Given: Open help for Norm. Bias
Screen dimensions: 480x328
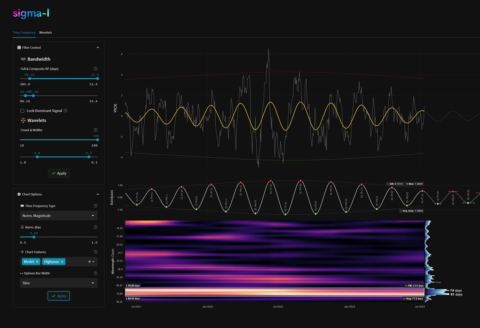Looking at the screenshot, I should [96, 227].
